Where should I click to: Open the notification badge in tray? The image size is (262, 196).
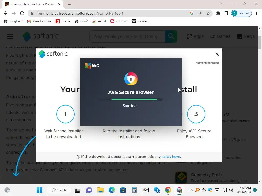pos(255,190)
